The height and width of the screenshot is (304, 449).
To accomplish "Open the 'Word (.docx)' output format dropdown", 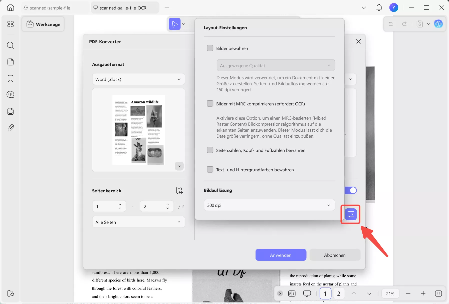I will pyautogui.click(x=138, y=79).
